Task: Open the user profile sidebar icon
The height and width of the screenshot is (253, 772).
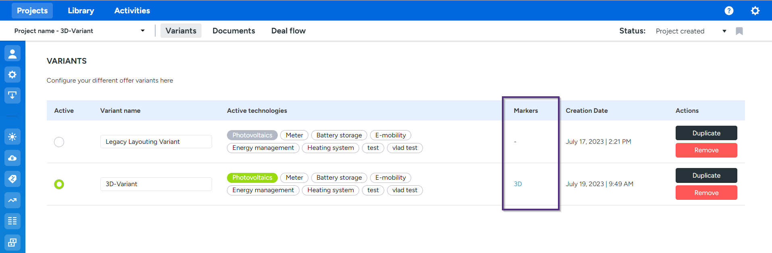Action: (x=12, y=54)
